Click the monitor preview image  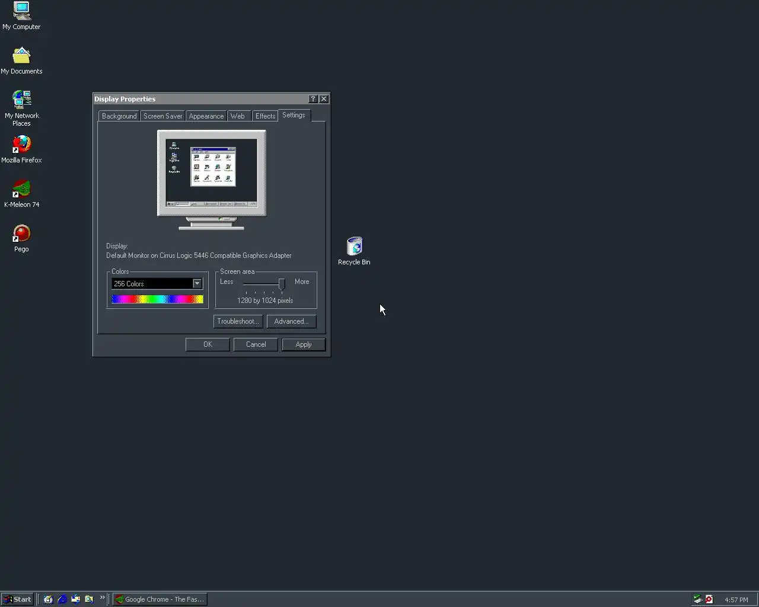pos(212,180)
